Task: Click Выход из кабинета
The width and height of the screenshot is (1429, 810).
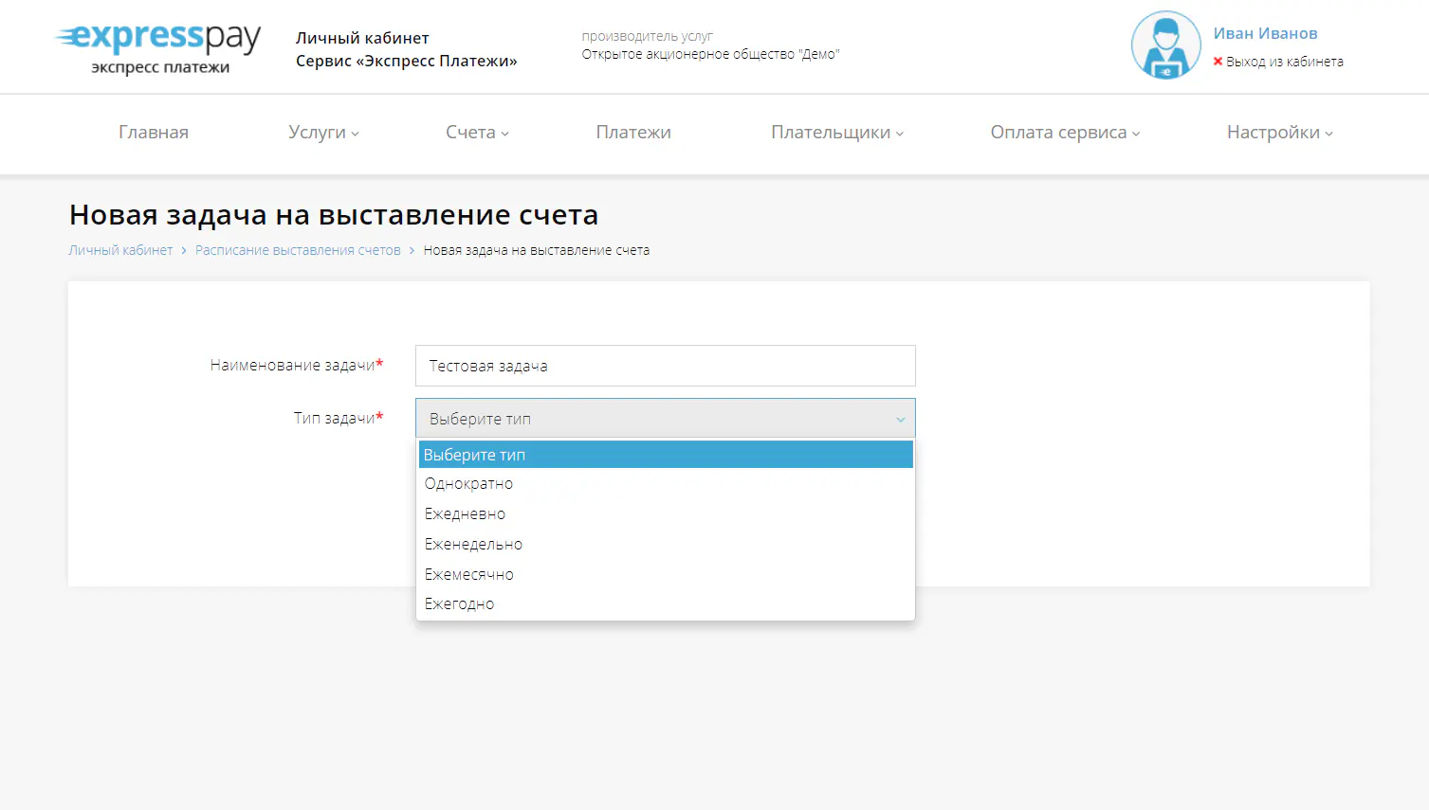Action: [1284, 62]
